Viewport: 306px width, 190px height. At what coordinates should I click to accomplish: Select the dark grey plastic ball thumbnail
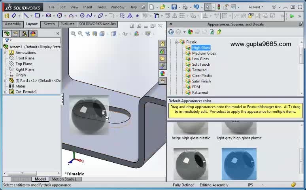pyautogui.click(x=191, y=164)
